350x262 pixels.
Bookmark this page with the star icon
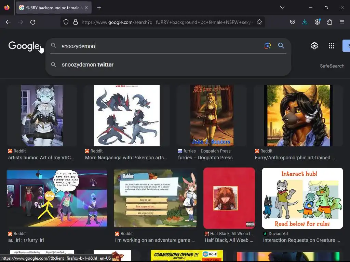(x=259, y=22)
